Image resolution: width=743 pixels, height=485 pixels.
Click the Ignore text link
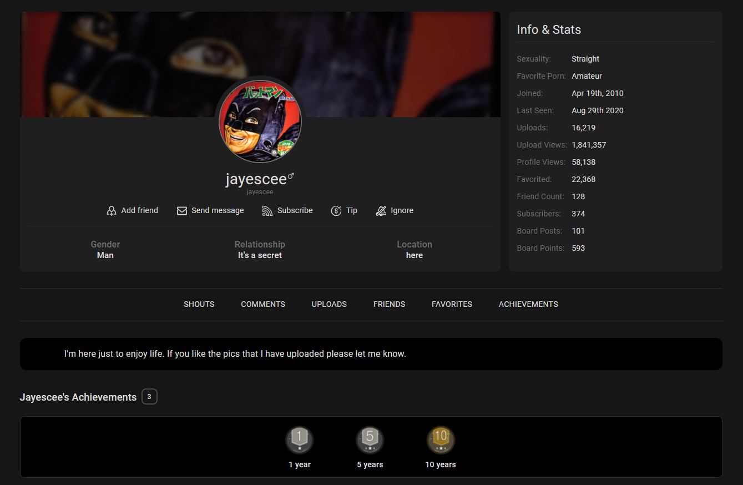coord(402,210)
